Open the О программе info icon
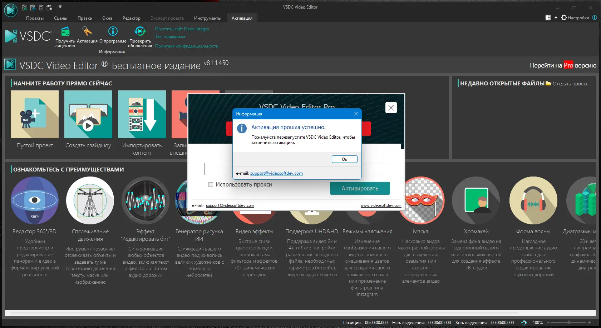The height and width of the screenshot is (328, 601). tap(113, 31)
